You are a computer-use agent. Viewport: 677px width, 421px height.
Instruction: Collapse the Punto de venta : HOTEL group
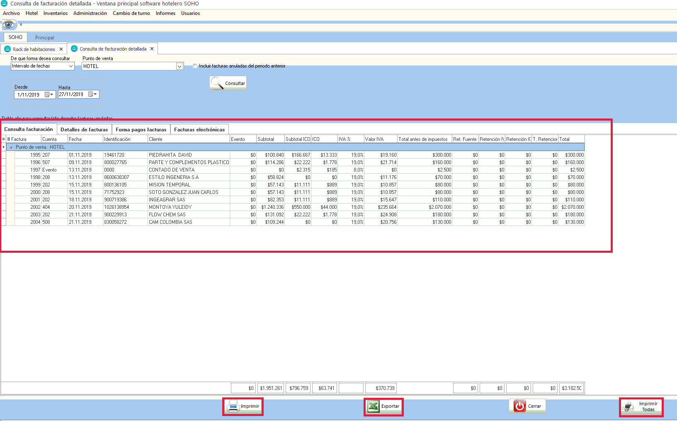coord(11,147)
